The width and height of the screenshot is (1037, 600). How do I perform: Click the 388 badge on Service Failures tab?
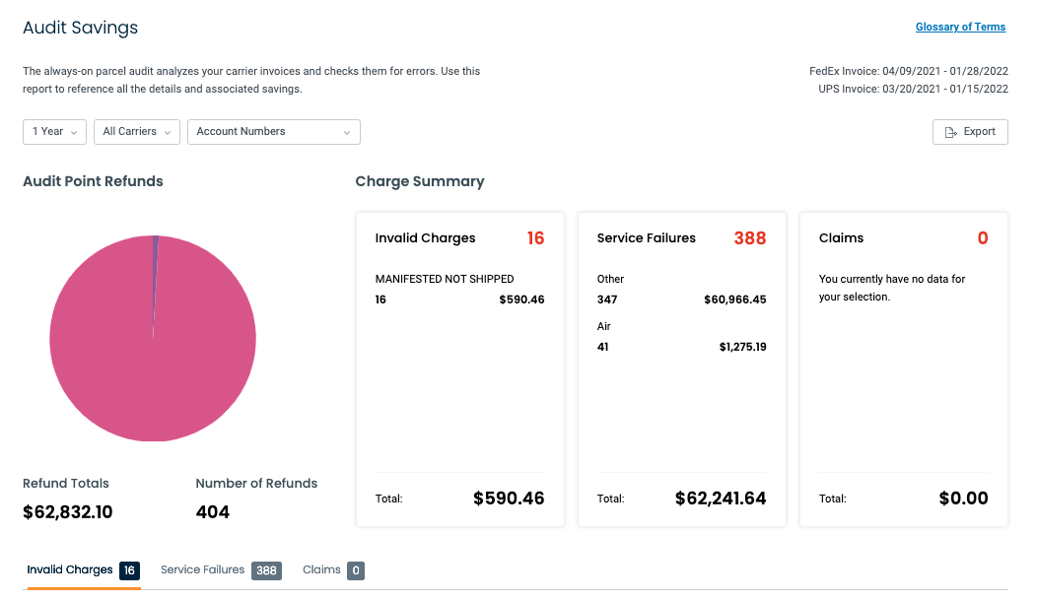266,569
